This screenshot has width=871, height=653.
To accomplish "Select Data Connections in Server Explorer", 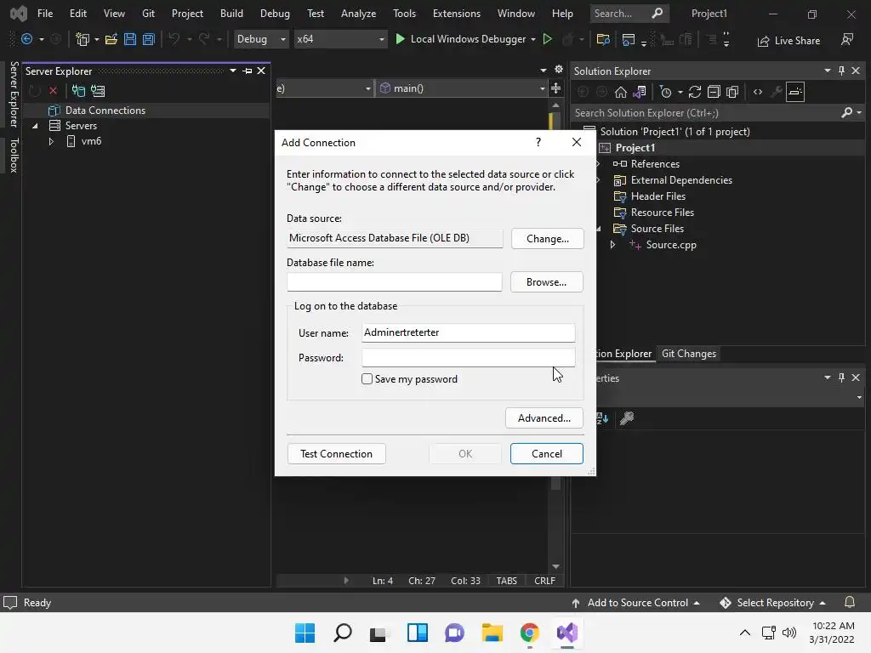I will click(x=105, y=110).
